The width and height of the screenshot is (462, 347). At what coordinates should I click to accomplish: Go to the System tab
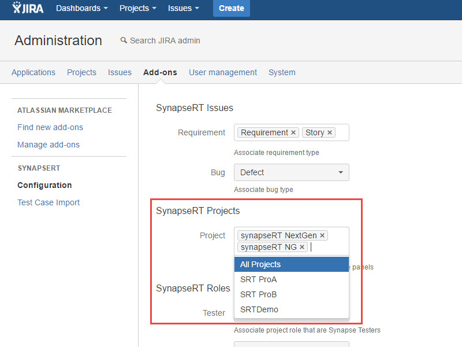point(282,72)
